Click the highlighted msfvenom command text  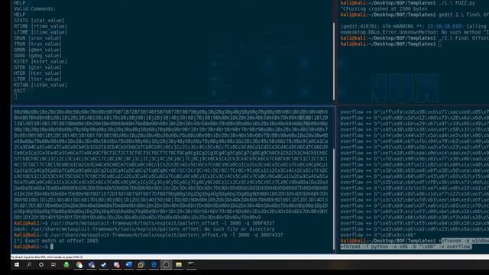(x=415, y=244)
